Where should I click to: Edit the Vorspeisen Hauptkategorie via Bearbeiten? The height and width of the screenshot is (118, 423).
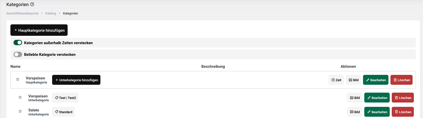point(376,80)
